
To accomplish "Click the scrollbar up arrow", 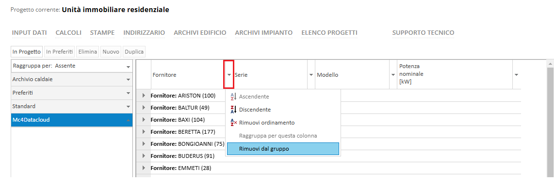I will 551,64.
